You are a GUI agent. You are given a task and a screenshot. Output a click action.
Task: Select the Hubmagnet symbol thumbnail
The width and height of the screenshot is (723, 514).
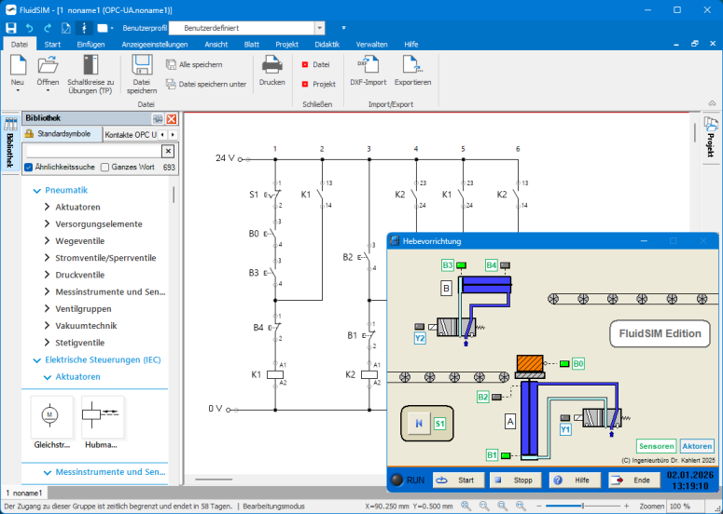[101, 416]
